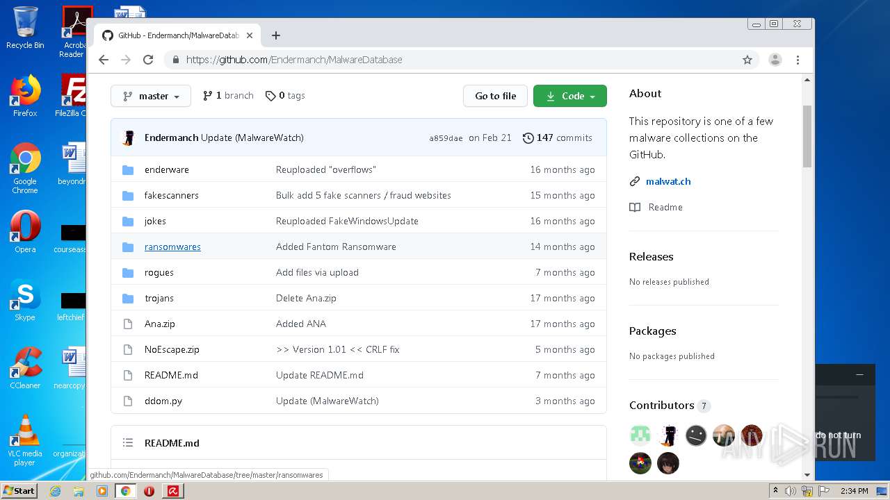
Task: Open the Chrome three-dot menu
Action: [x=798, y=60]
